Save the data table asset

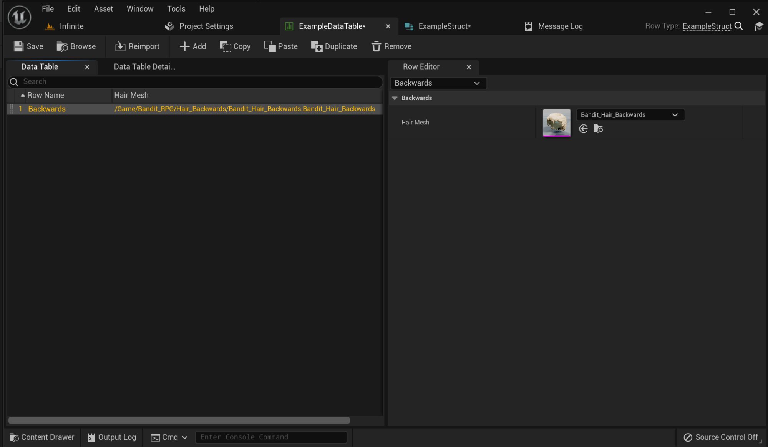(28, 46)
